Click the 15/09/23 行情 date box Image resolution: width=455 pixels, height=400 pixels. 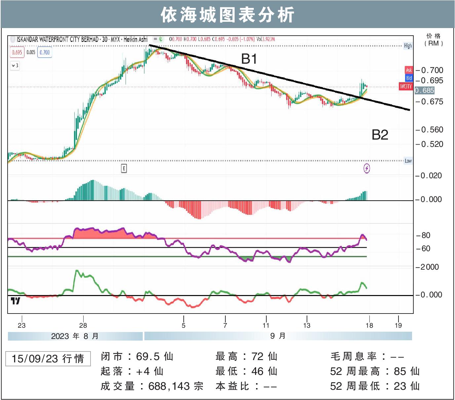(x=48, y=359)
